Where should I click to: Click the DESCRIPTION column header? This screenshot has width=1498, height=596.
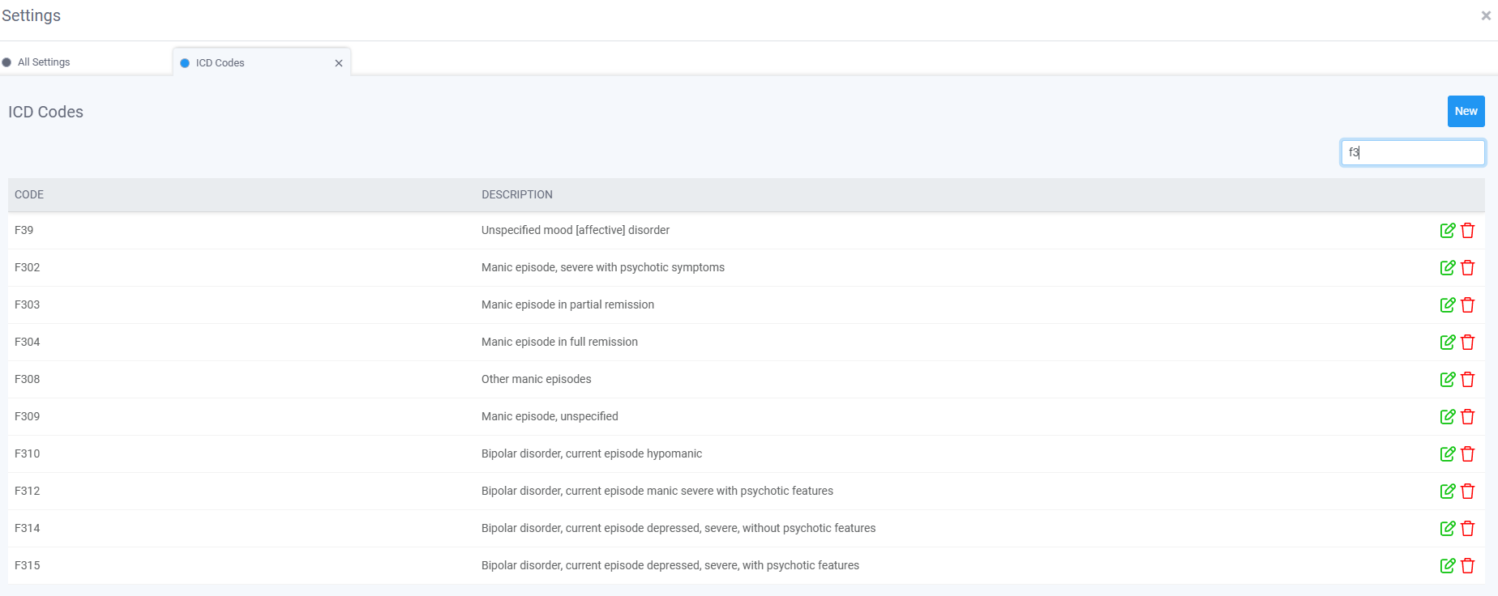pos(516,195)
